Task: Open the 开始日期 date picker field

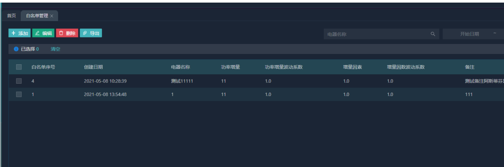Action: click(470, 34)
